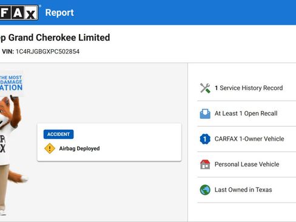Screen dimensions: 296x222
Task: Click the damage information sign above the fox
Action: pos(11,82)
